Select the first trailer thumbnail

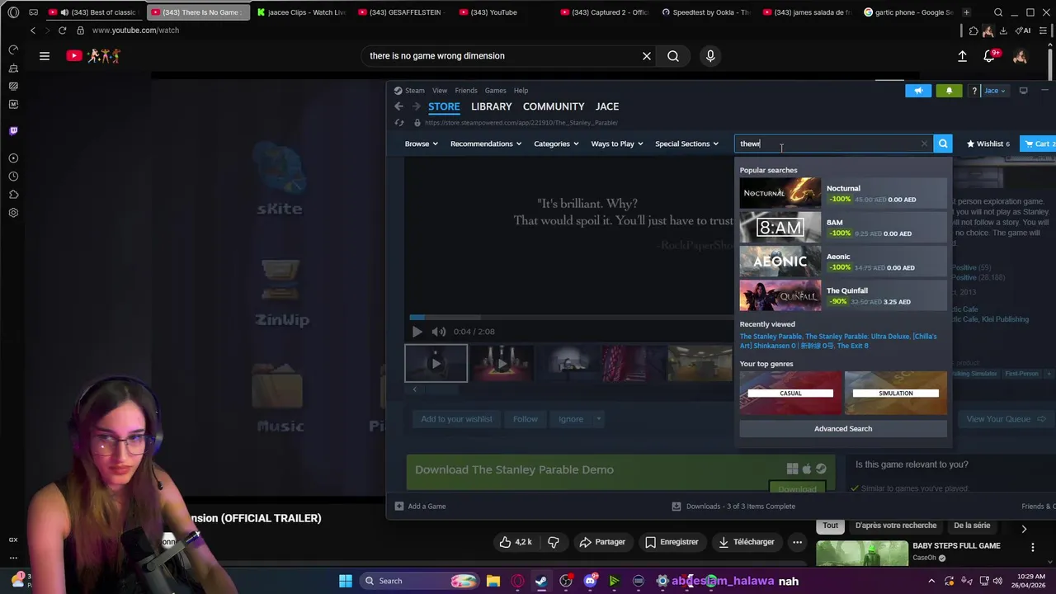pos(436,363)
